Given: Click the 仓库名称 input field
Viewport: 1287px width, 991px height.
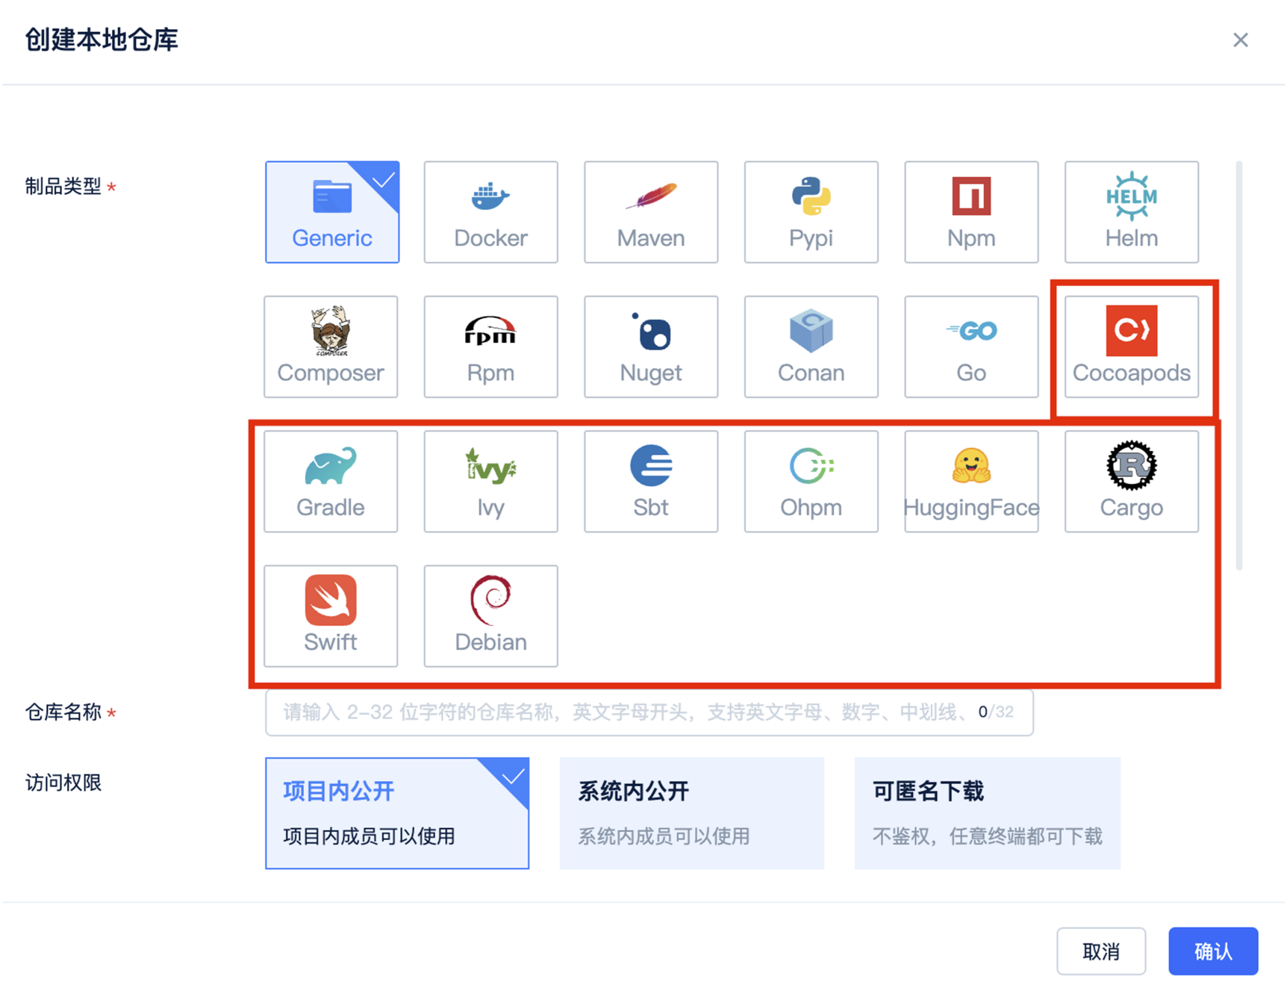Looking at the screenshot, I should click(627, 712).
